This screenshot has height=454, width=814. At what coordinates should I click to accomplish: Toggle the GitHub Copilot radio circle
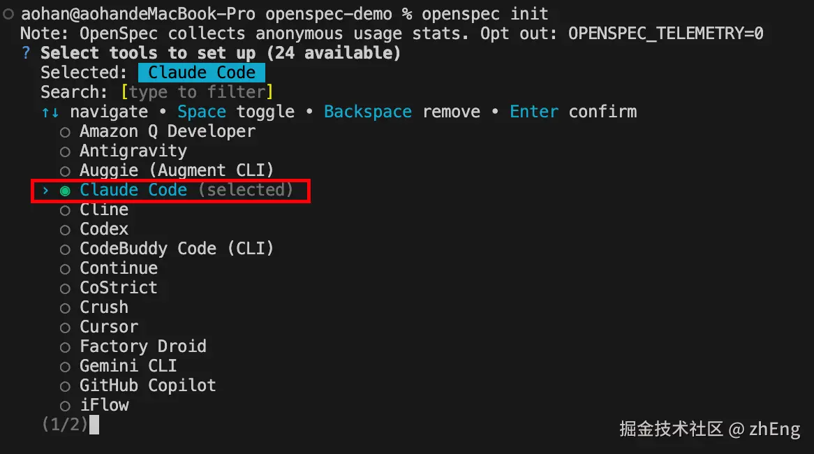pyautogui.click(x=65, y=386)
